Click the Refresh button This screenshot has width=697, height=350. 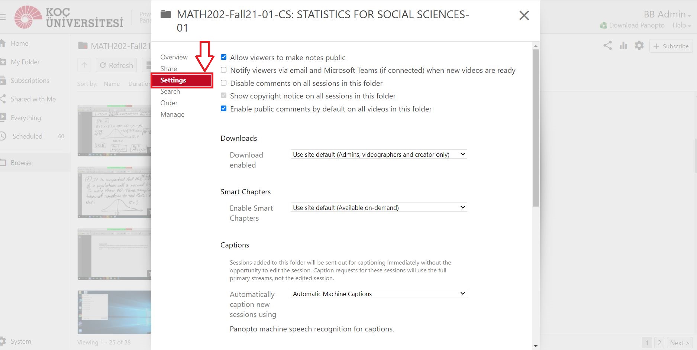pos(116,65)
